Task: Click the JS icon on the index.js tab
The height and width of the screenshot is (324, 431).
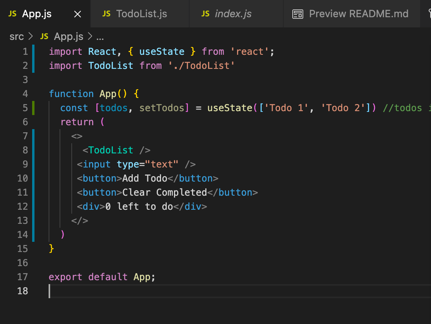Action: click(205, 14)
